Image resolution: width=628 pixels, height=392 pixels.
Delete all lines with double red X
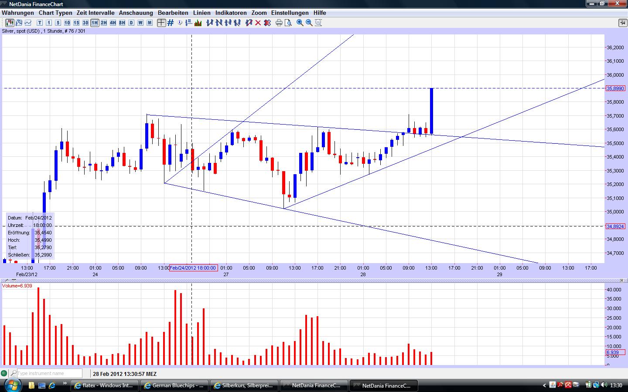(x=267, y=23)
